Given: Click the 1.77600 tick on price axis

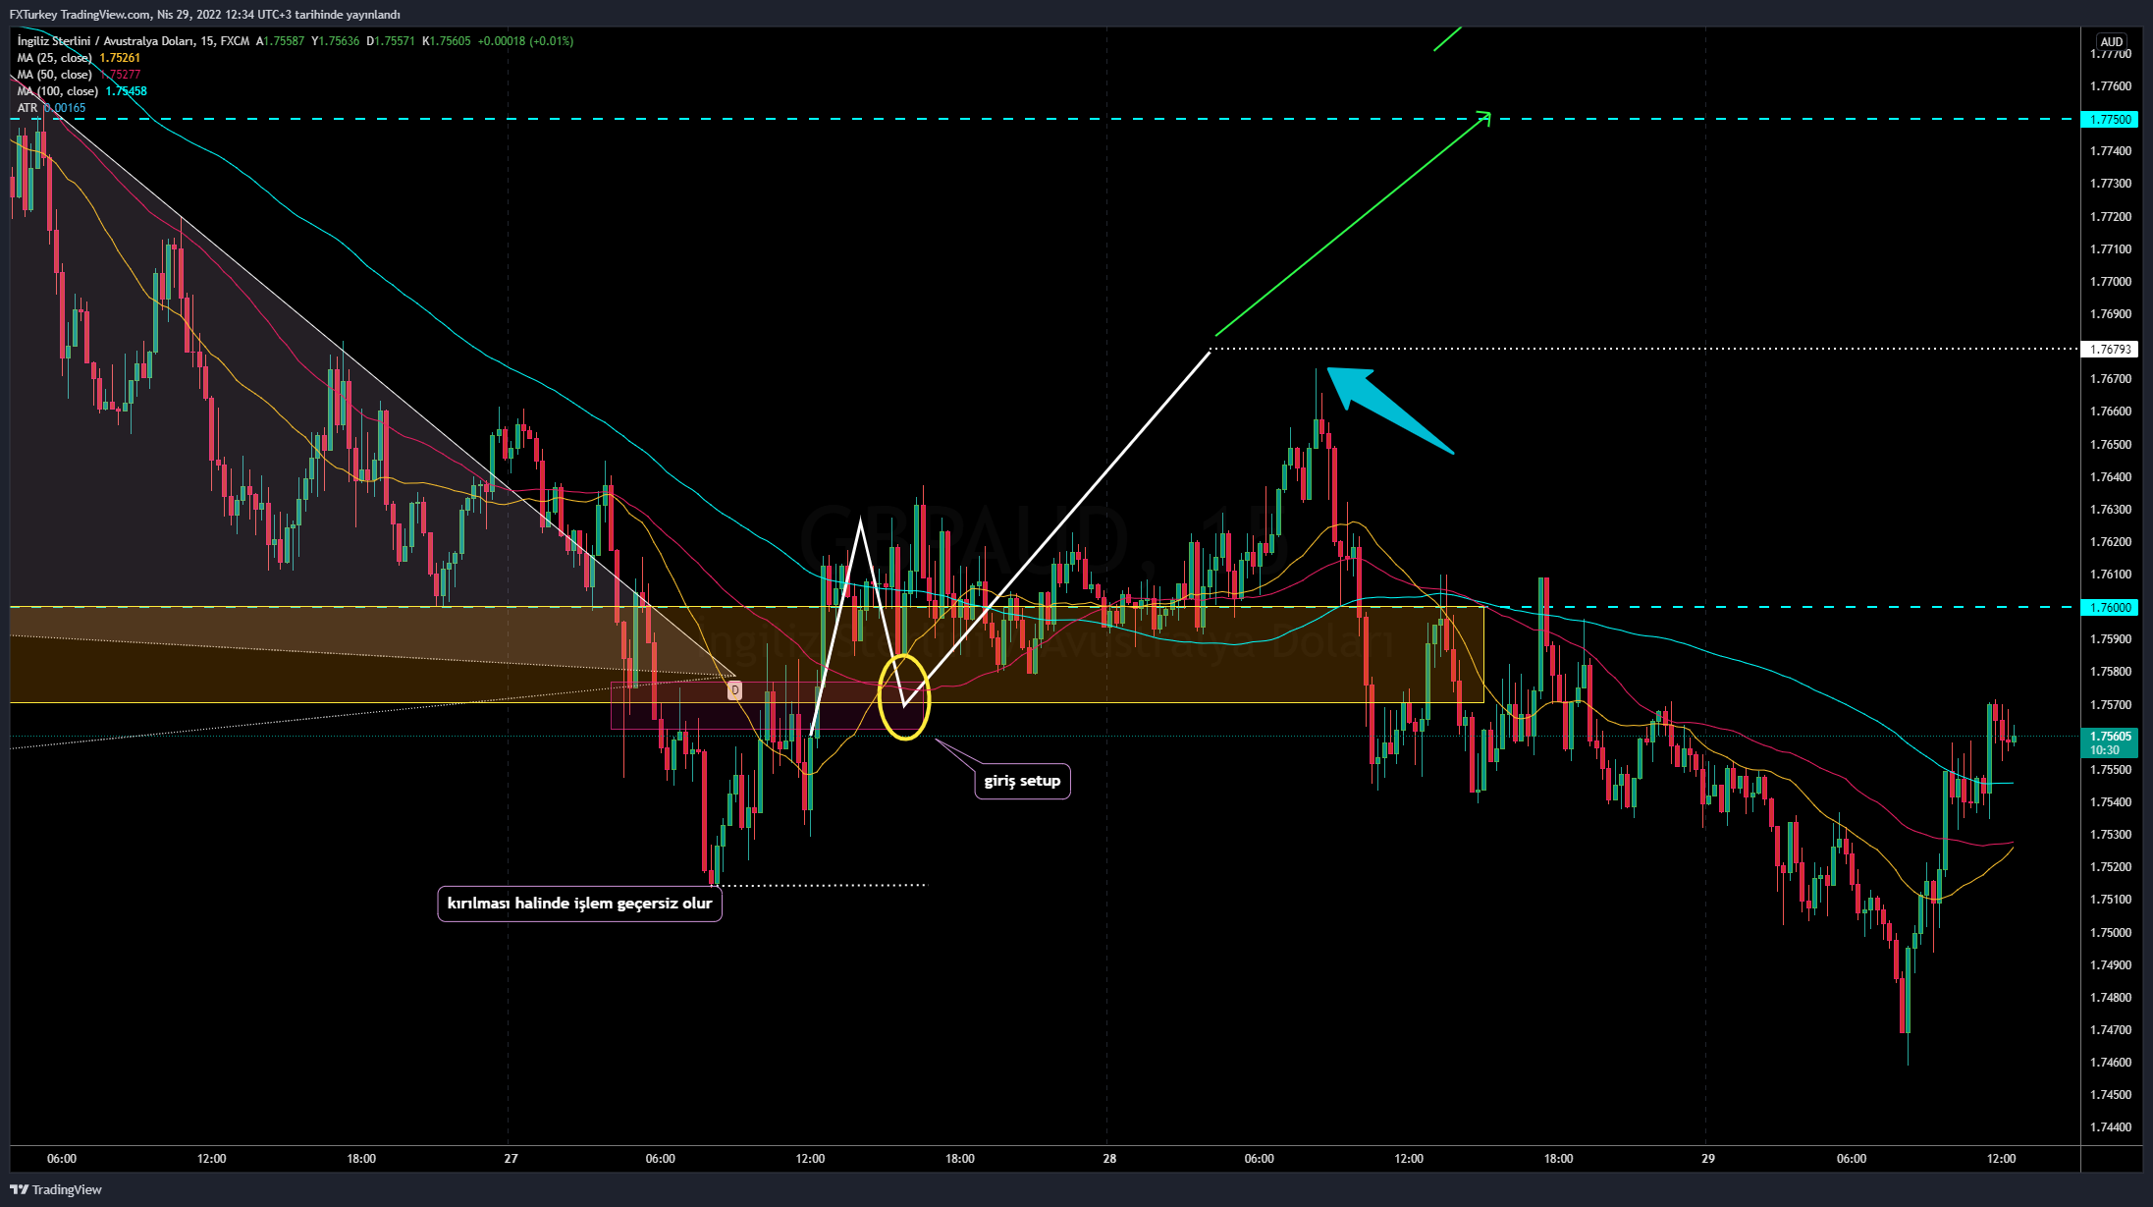Looking at the screenshot, I should tap(2111, 86).
